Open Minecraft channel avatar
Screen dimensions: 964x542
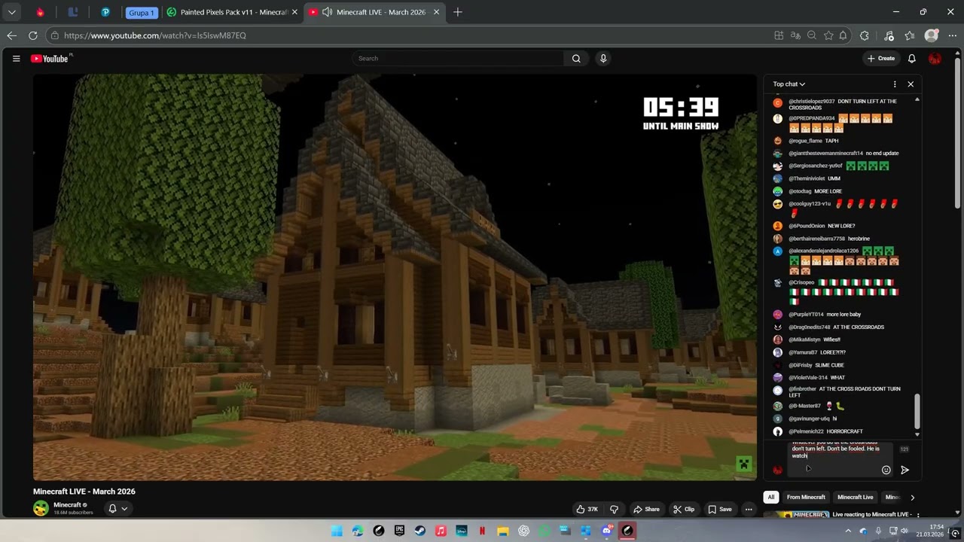click(41, 509)
